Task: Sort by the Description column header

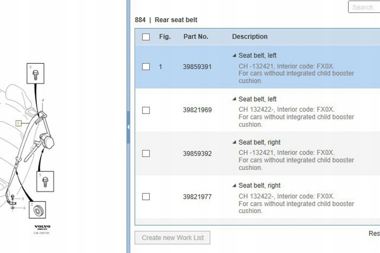Action: 250,37
